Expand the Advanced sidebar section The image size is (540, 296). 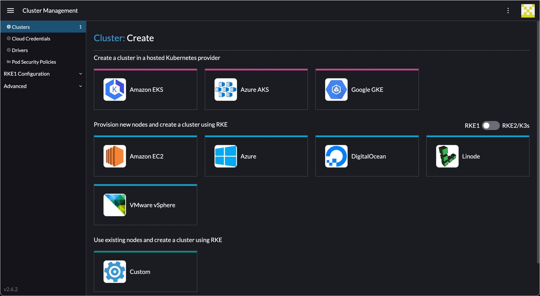(x=43, y=86)
